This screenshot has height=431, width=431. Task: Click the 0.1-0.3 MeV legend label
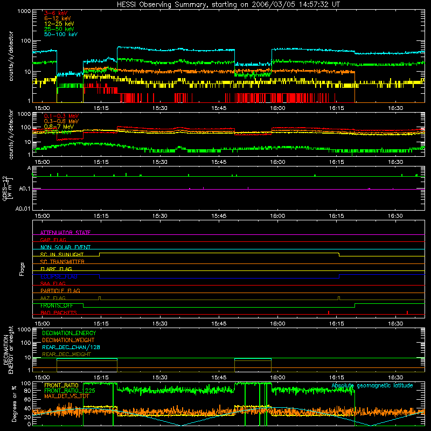tap(61, 116)
